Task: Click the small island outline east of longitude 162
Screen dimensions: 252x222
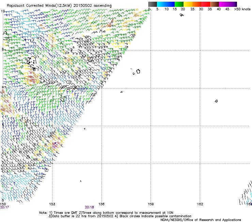Action: click(216, 101)
